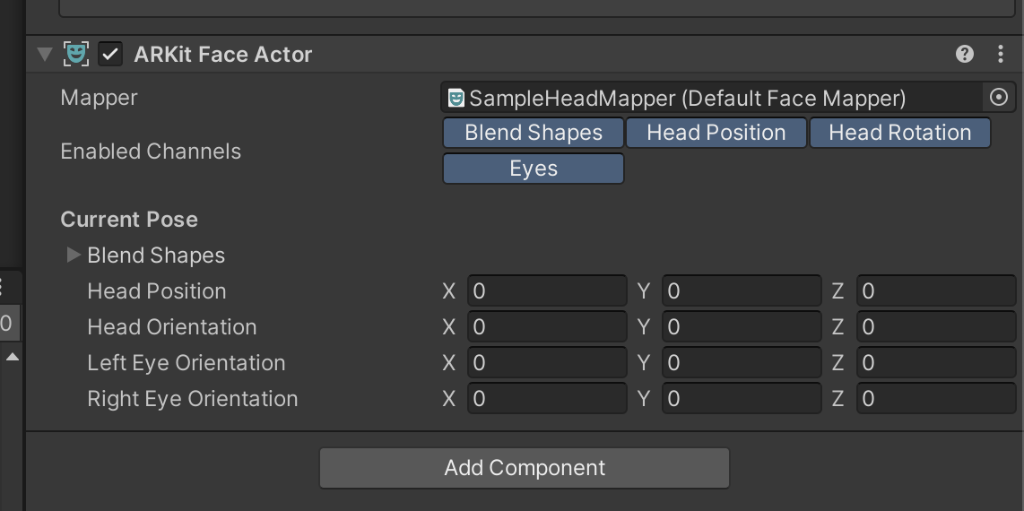Click the ARKit Face Actor component icon

[77, 54]
